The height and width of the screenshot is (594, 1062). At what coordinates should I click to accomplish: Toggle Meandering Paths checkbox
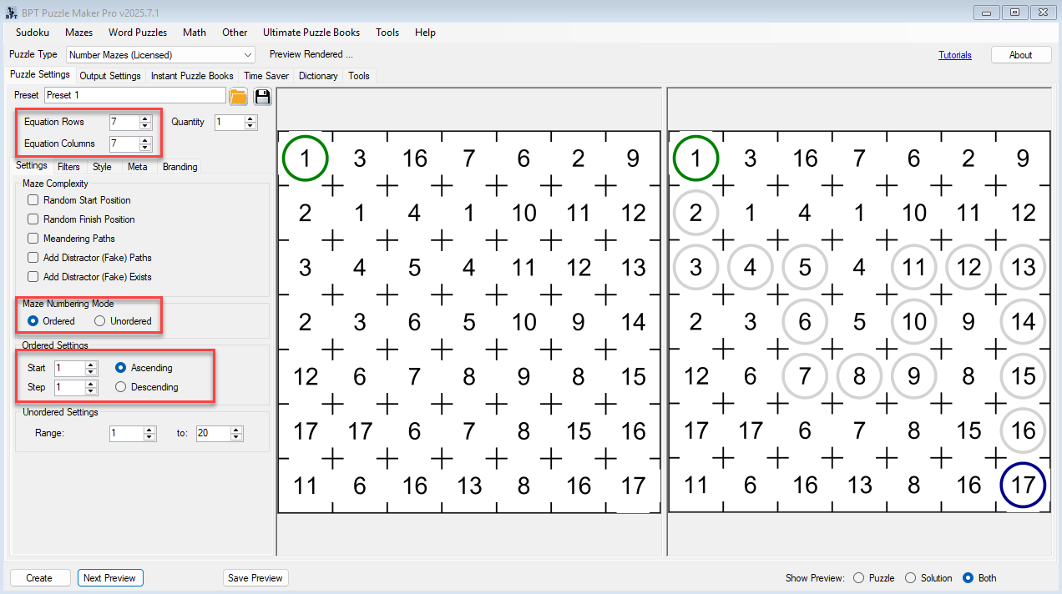tap(33, 239)
